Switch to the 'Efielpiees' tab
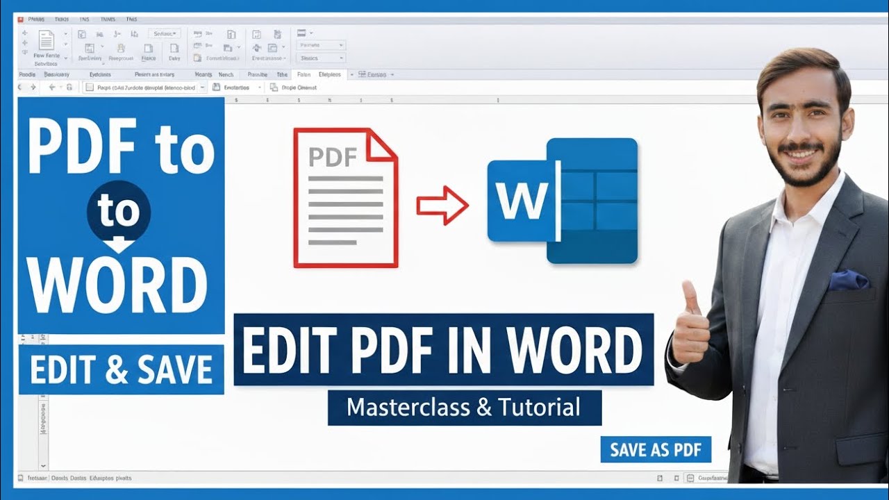Screen dimensions: 889x500 click(329, 74)
